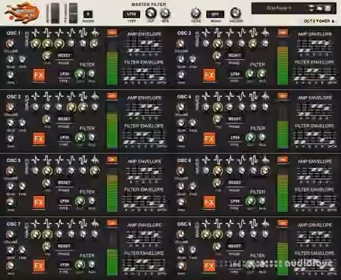This screenshot has width=341, height=280.
Task: Select the first waveform icon in OSC 2
Action: (x=206, y=33)
